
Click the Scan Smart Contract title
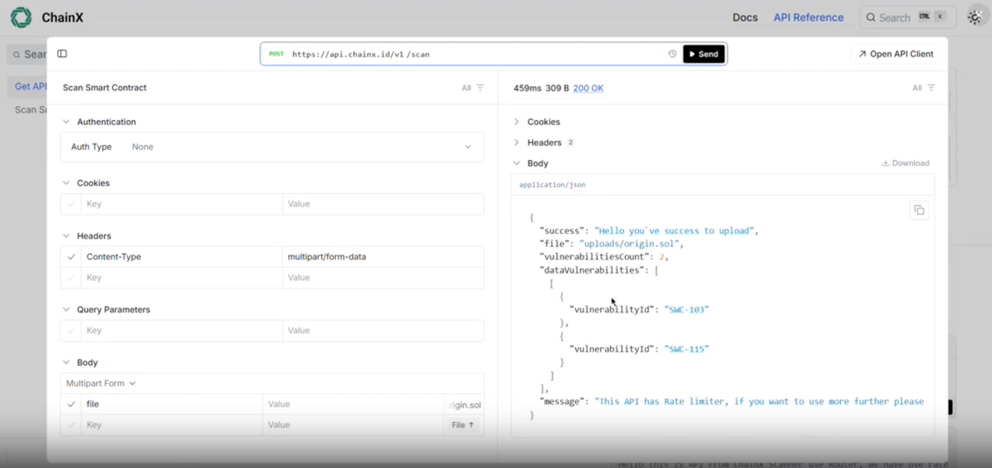(104, 88)
